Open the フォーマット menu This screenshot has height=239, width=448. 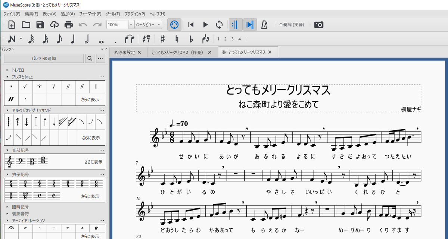coord(90,14)
